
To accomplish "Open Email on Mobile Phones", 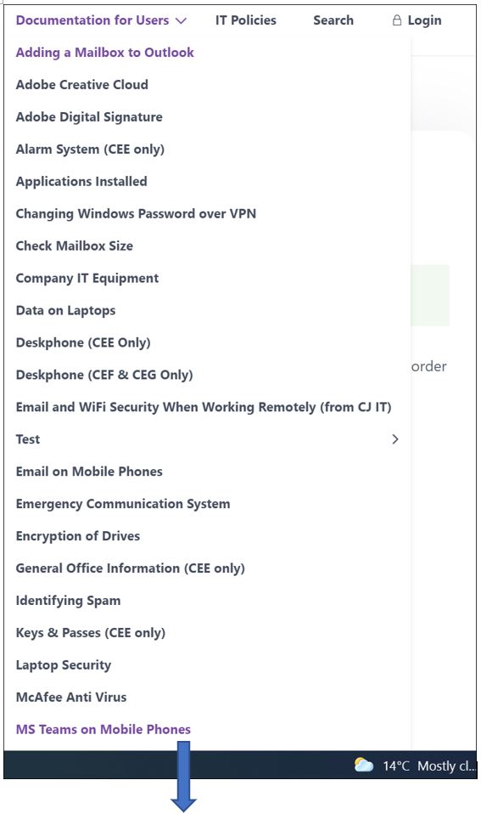I will coord(89,472).
